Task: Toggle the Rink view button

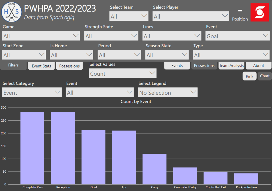Action: pos(249,76)
